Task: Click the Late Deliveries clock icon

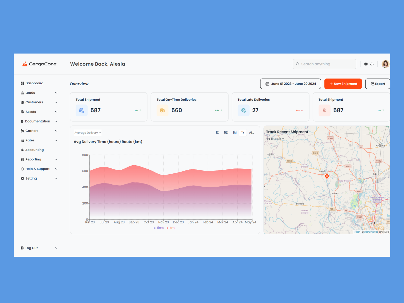Action: 243,110
